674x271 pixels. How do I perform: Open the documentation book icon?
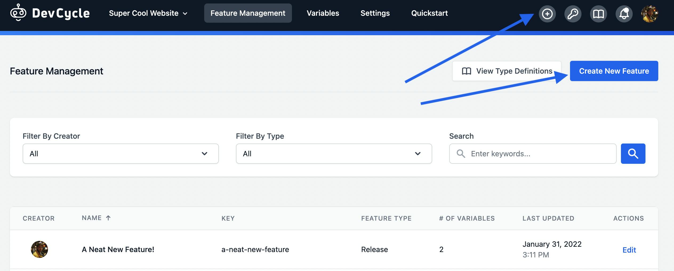[x=598, y=14]
